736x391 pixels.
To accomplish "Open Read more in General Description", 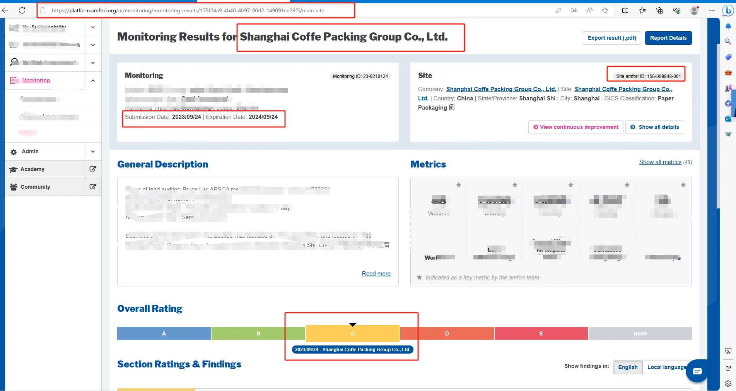I will (376, 274).
